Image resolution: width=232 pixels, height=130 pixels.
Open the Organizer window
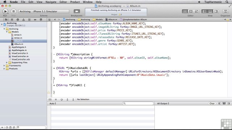[x=225, y=11]
